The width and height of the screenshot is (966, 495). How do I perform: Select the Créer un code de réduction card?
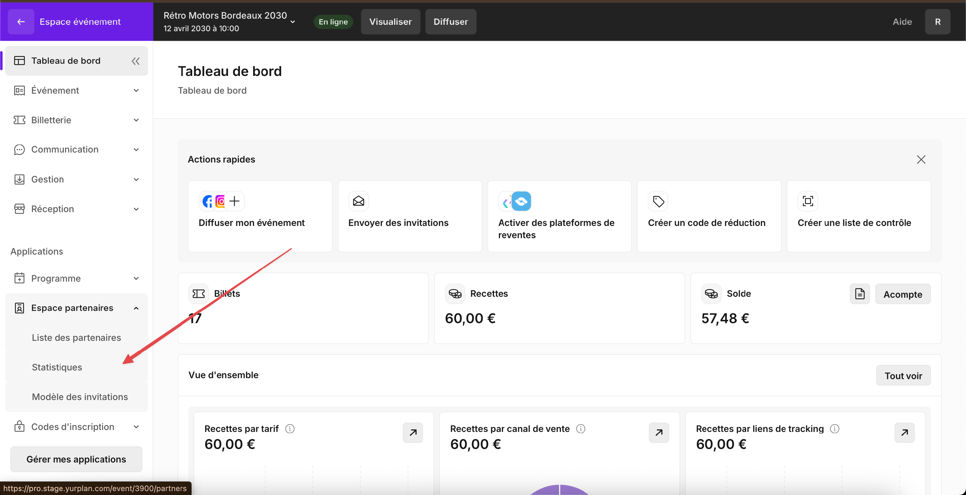(708, 216)
